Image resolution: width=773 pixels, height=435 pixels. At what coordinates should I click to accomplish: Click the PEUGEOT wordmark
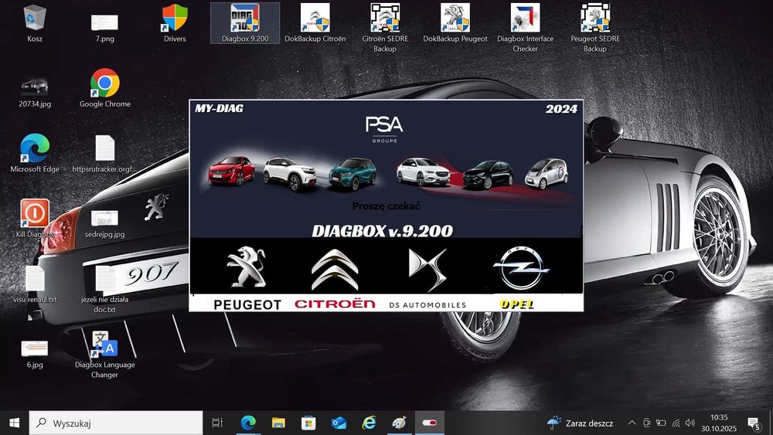(247, 304)
